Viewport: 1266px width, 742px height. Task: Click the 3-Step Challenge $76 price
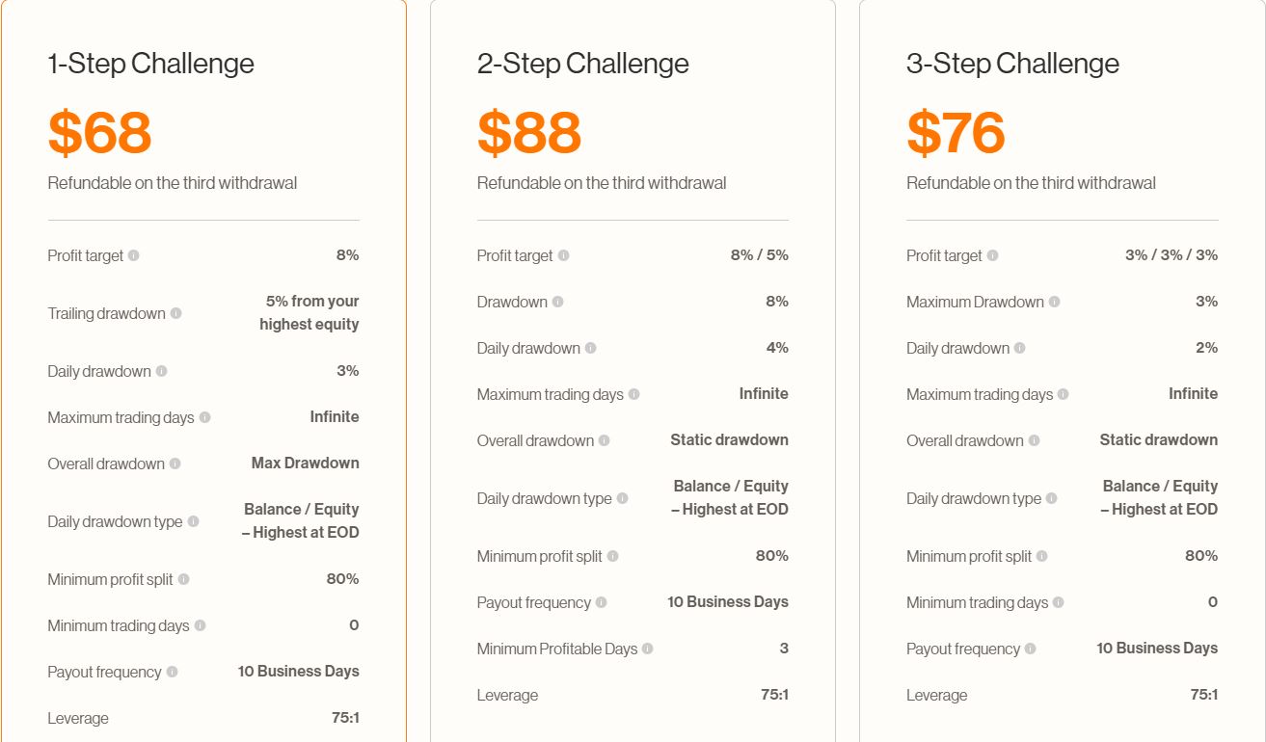(x=956, y=133)
